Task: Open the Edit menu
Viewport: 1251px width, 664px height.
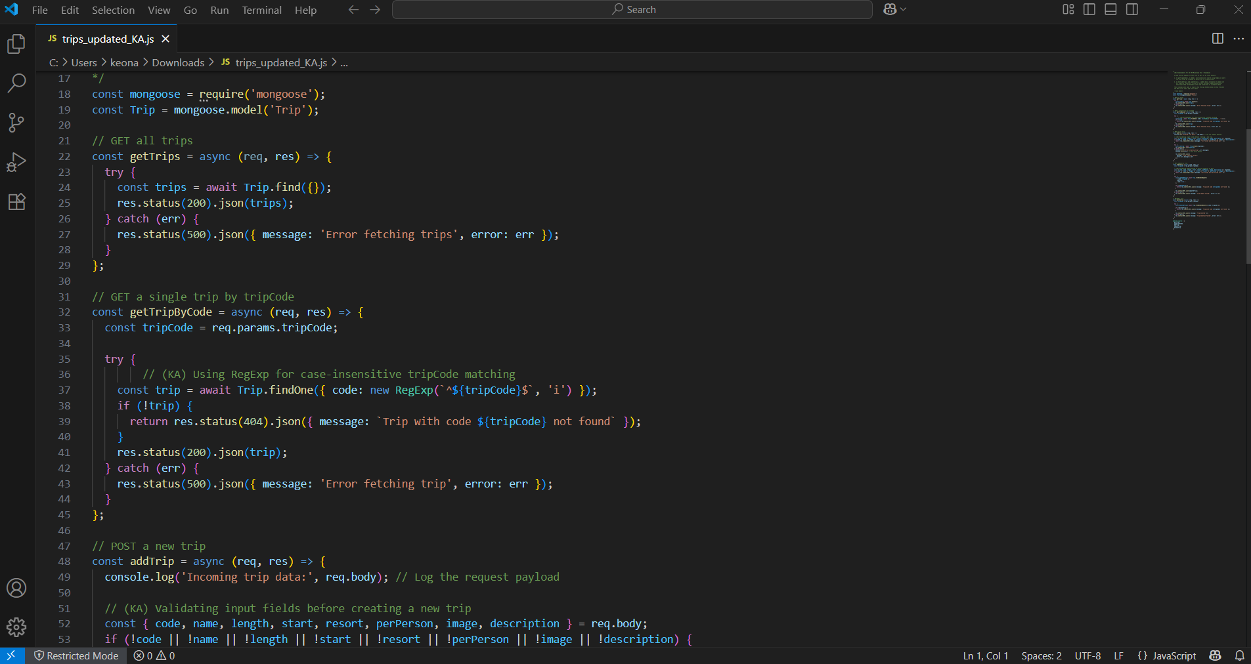Action: 70,10
